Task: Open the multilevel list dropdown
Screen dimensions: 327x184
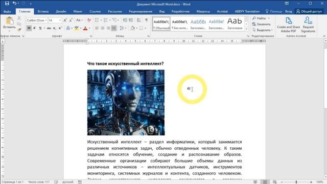Action: [x=118, y=20]
